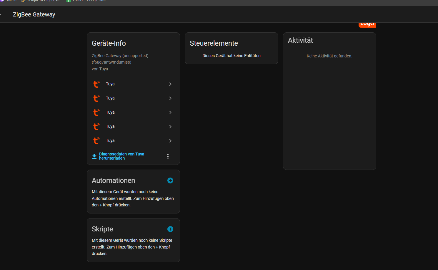438x270 pixels.
Task: Click the second Tuya logo icon in the list
Action: (x=96, y=98)
